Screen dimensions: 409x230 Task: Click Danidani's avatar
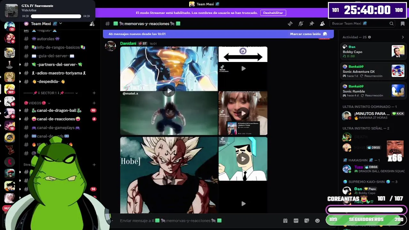(111, 46)
